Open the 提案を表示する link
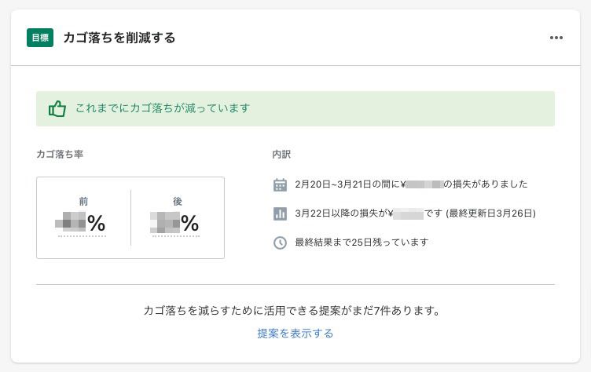The image size is (591, 372). click(295, 334)
